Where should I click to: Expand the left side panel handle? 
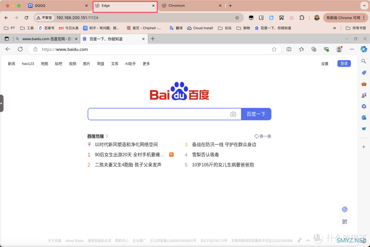coord(1,103)
